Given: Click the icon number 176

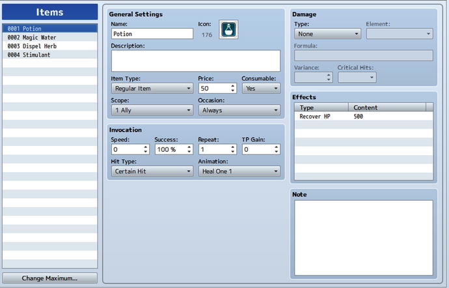Looking at the screenshot, I should tap(207, 35).
